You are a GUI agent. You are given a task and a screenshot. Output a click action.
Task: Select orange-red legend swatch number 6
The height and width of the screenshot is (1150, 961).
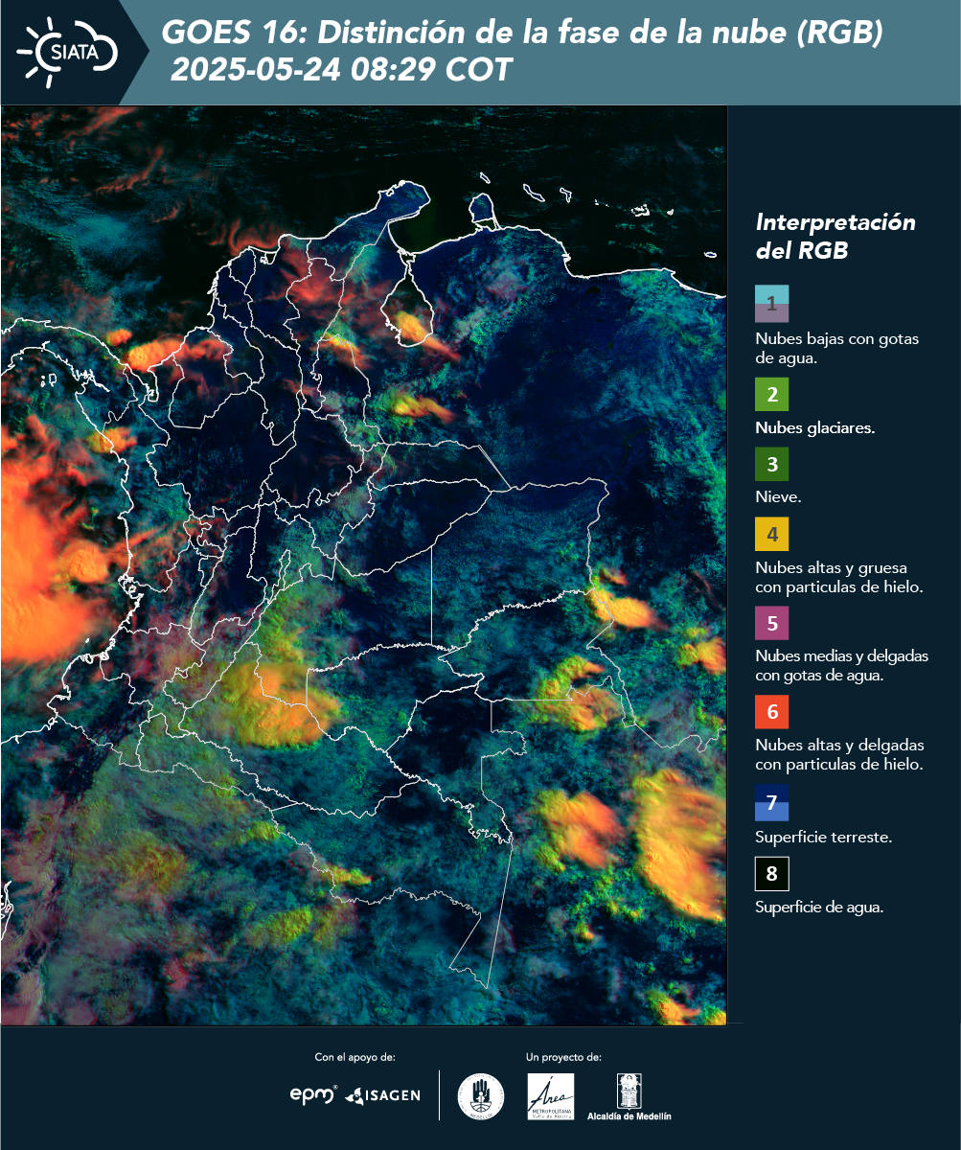771,712
